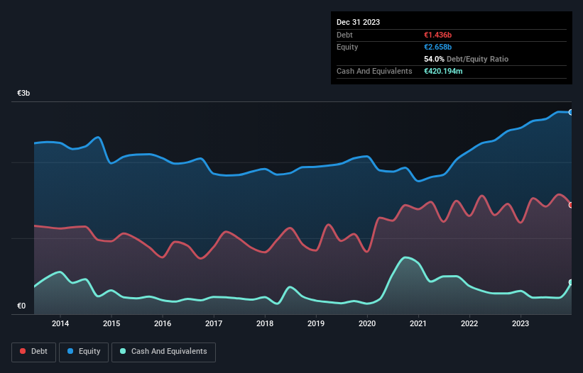Click the 2022 x-axis label
The width and height of the screenshot is (583, 373).
pyautogui.click(x=469, y=323)
